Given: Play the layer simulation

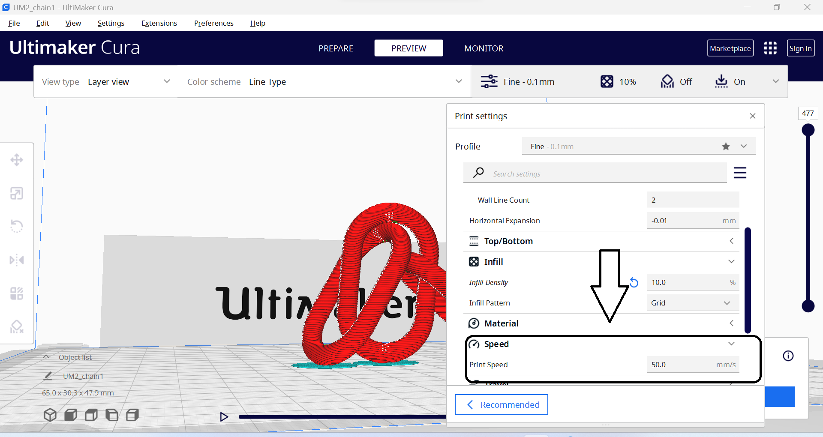Looking at the screenshot, I should [x=224, y=416].
